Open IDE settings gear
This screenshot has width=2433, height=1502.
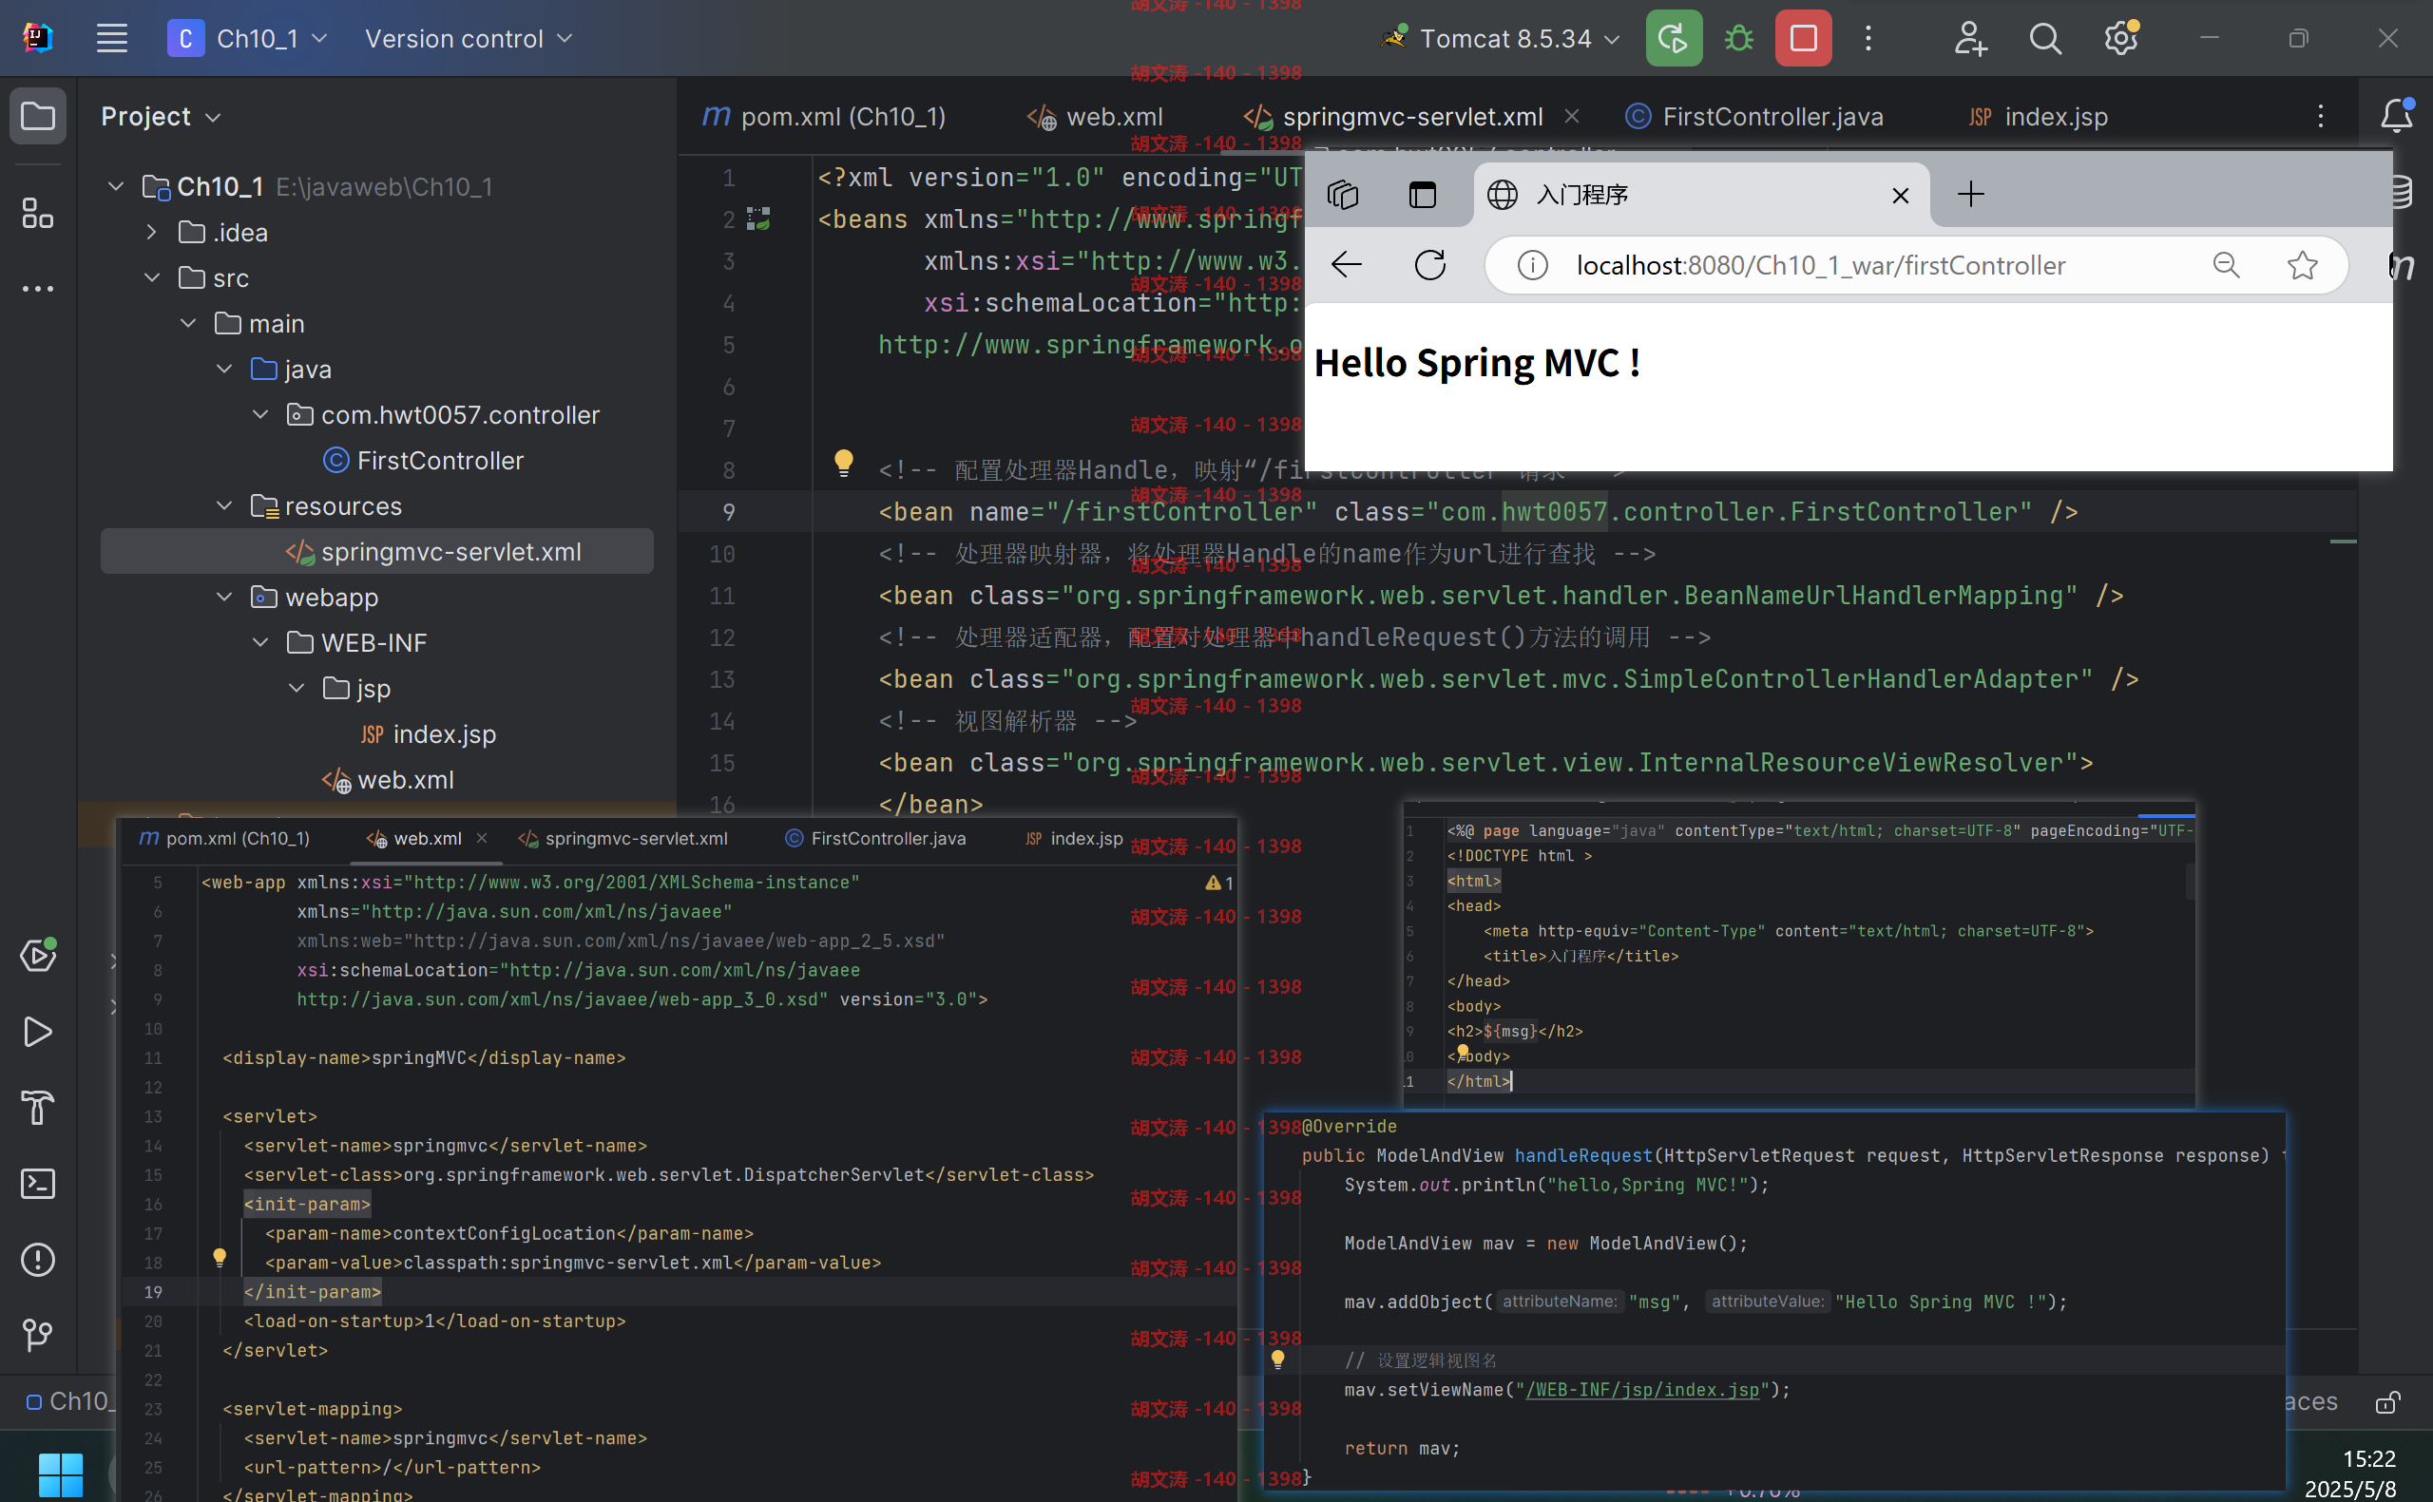tap(2121, 39)
